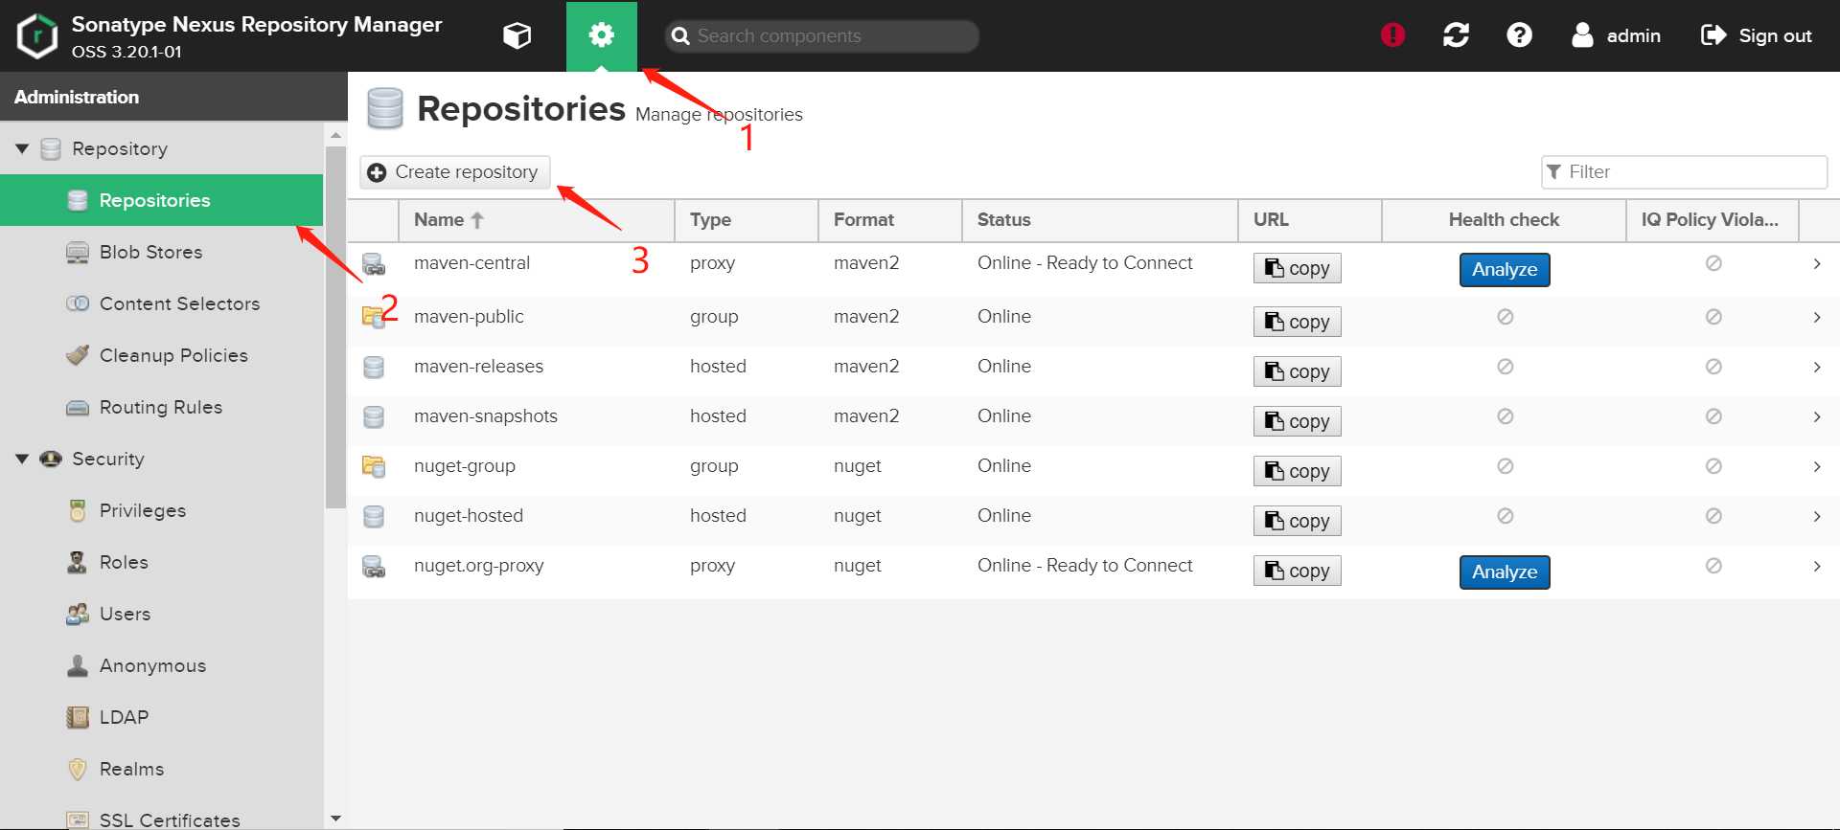Image resolution: width=1840 pixels, height=830 pixels.
Task: Sort by Format column header
Action: (890, 220)
